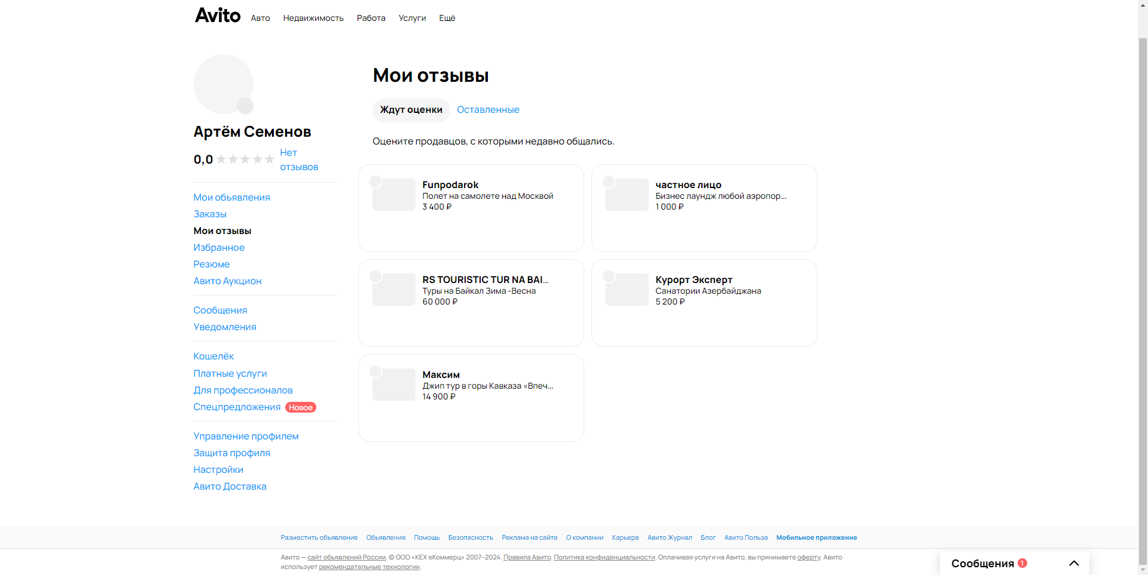The width and height of the screenshot is (1148, 575).
Task: Click the seller avatar circle on частное лицо card
Action: pyautogui.click(x=609, y=182)
